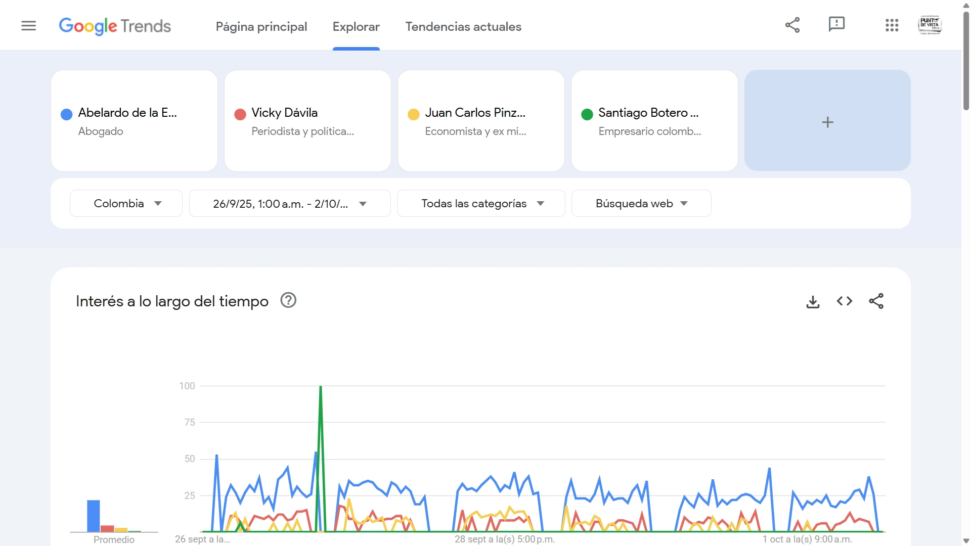Click the share icon in header
This screenshot has height=546, width=971.
(792, 25)
